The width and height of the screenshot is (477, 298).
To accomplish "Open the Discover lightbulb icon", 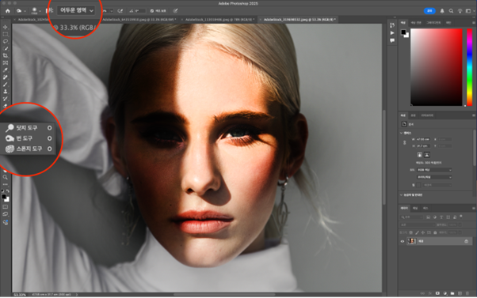I will point(460,11).
